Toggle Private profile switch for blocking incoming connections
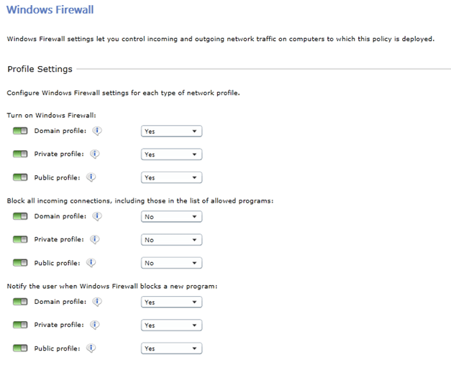 tap(20, 240)
